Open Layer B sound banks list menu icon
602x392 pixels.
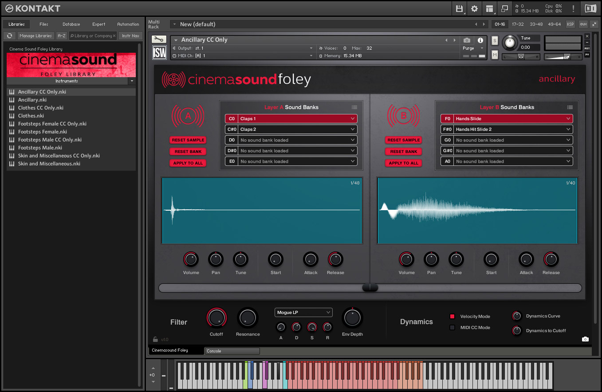(x=570, y=107)
